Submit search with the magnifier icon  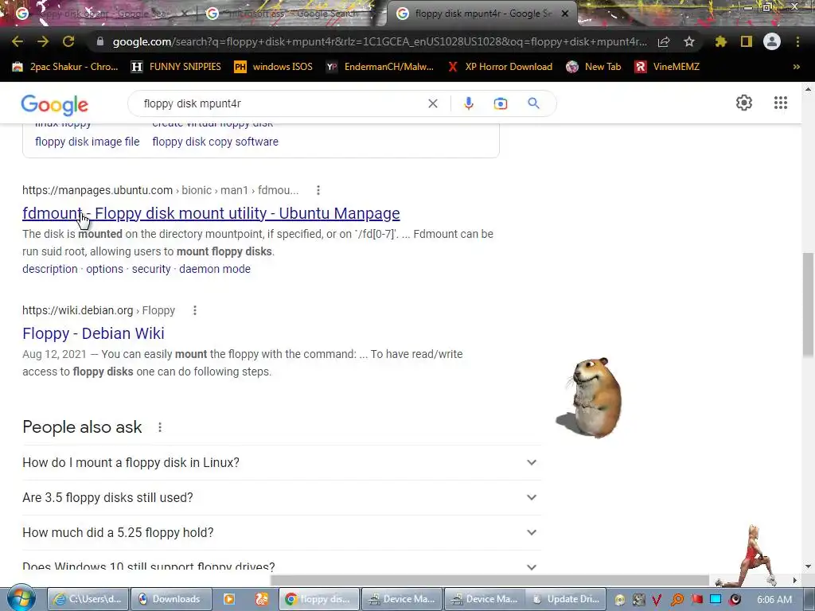(x=534, y=103)
